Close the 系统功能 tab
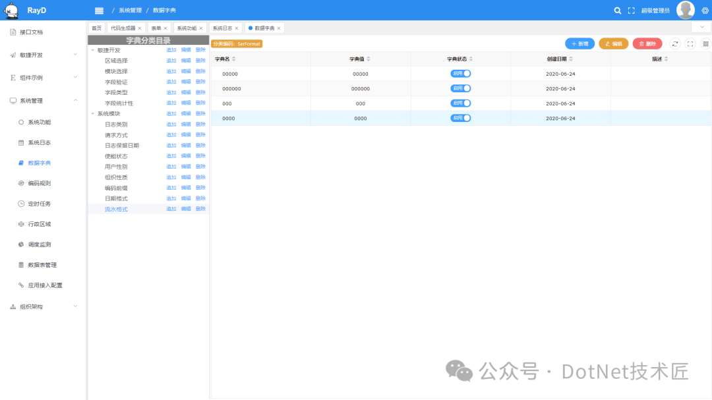Image resolution: width=712 pixels, height=400 pixels. [x=201, y=28]
